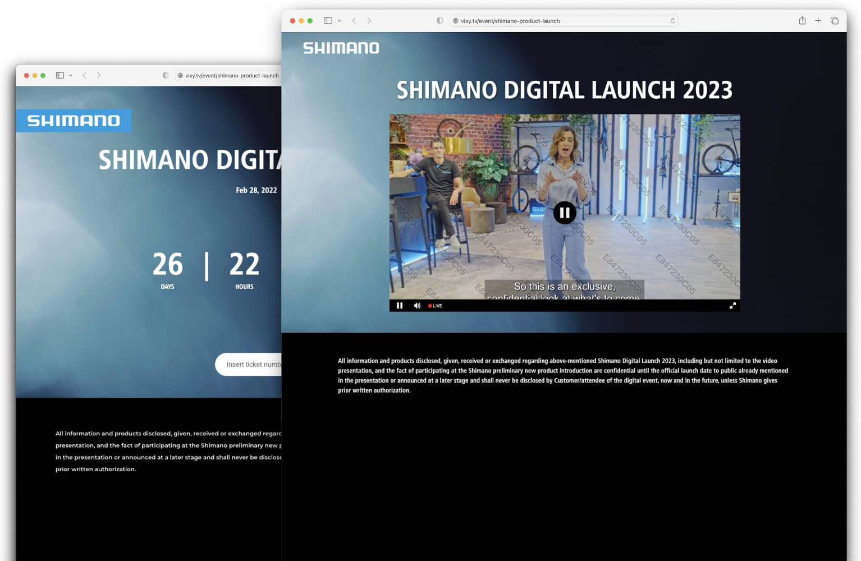The width and height of the screenshot is (861, 561).
Task: Click the privacy shield icon in back Safari window
Action: [x=165, y=75]
